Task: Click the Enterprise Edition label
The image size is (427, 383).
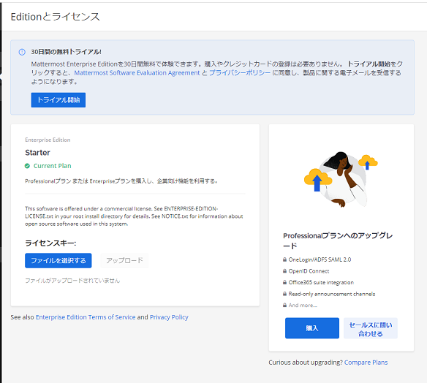Action: click(48, 140)
